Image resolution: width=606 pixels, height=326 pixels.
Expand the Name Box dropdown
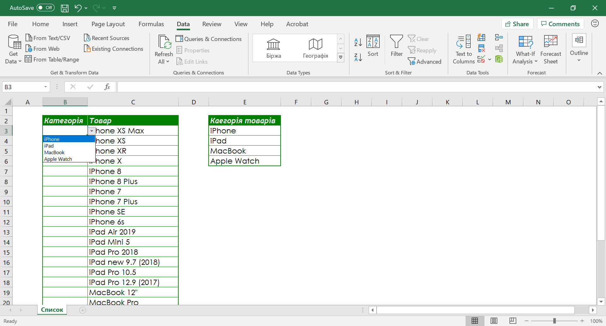(x=45, y=87)
